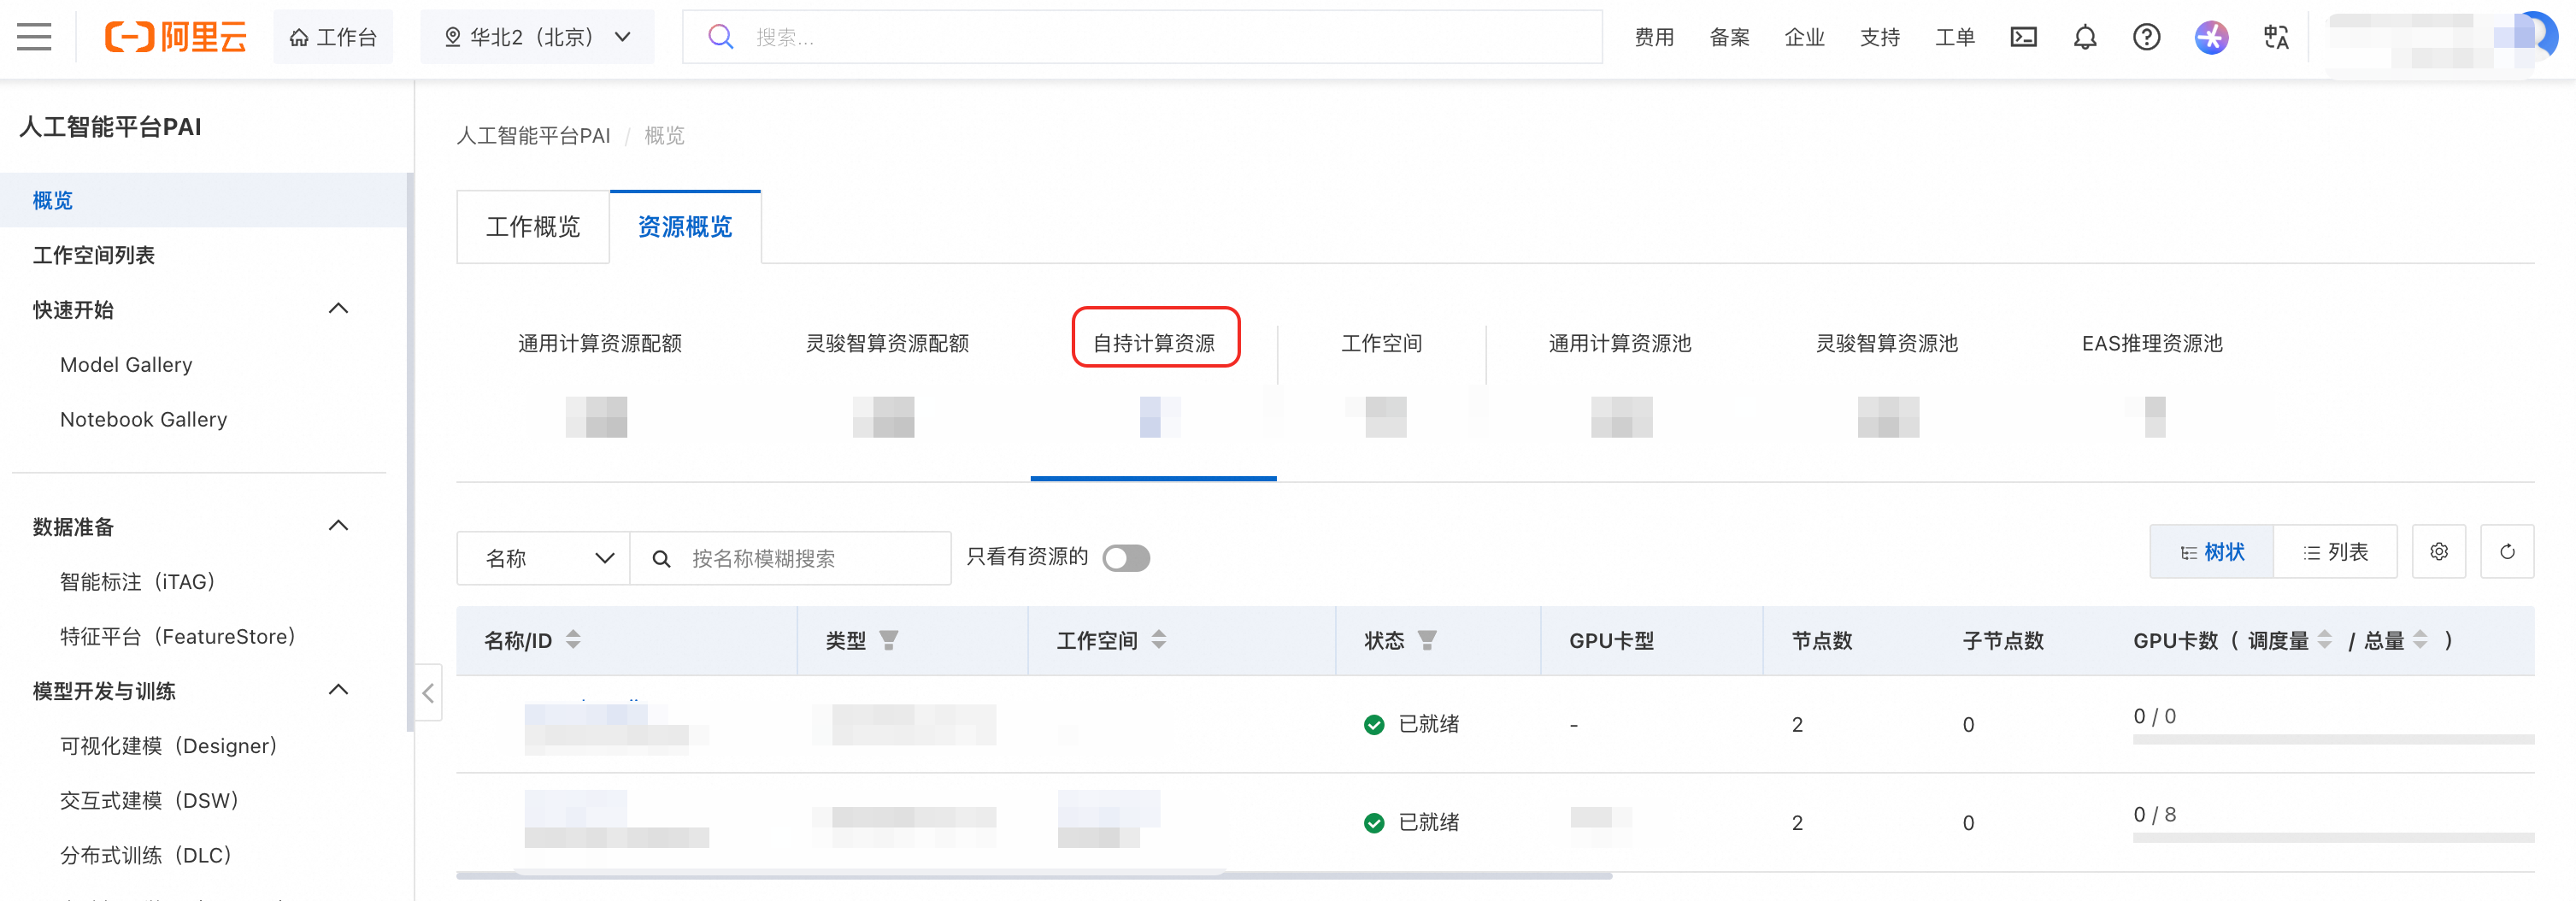
Task: Open the notifications bell
Action: pyautogui.click(x=2085, y=37)
